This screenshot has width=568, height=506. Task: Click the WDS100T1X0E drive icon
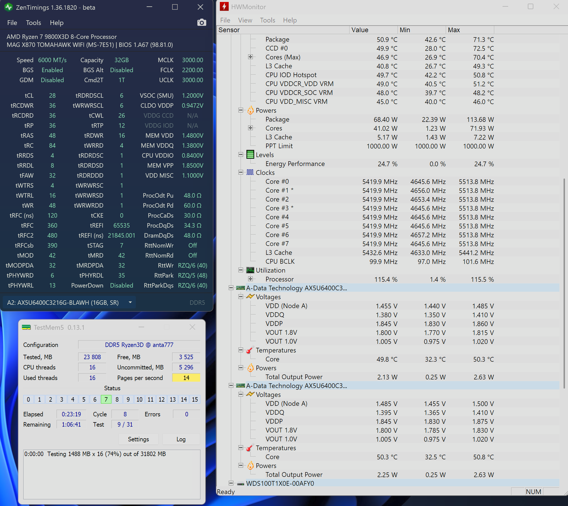point(240,484)
